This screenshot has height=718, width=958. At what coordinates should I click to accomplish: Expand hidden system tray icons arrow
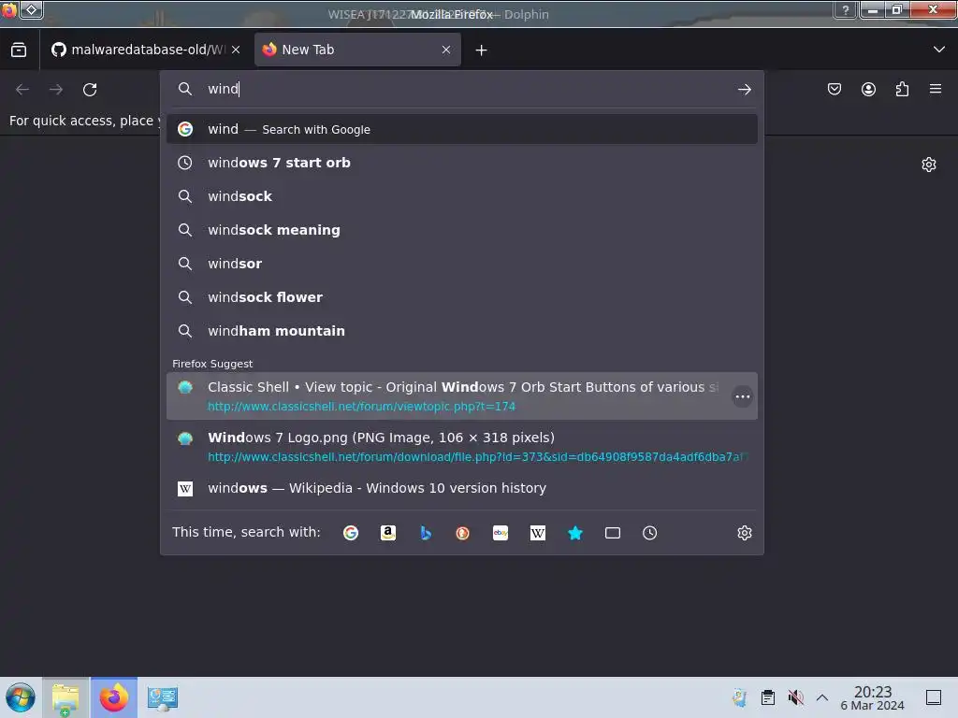tap(822, 697)
